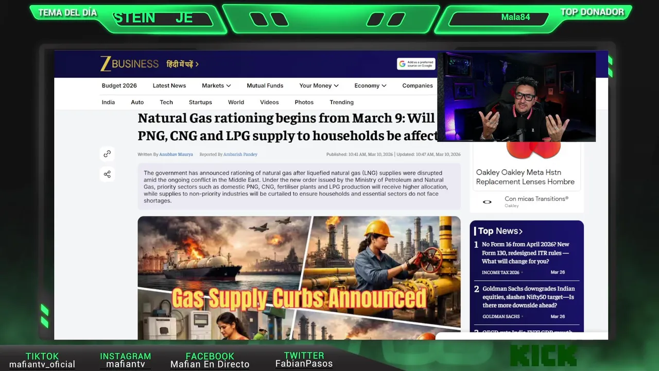This screenshot has height=371, width=659.
Task: Click the TOP DONADOR label
Action: click(592, 12)
